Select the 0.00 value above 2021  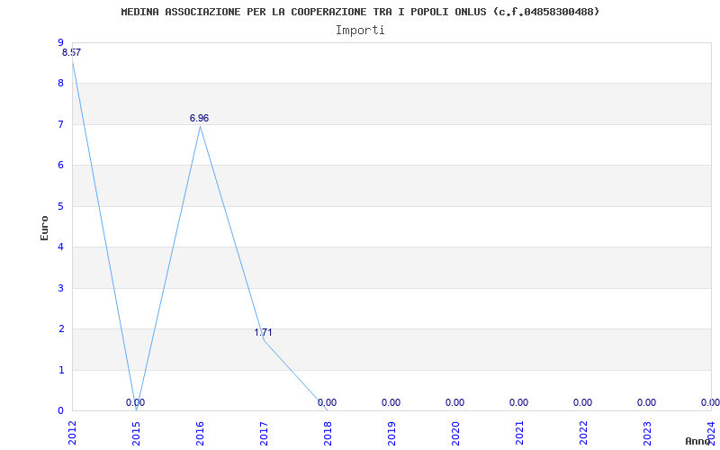519,402
